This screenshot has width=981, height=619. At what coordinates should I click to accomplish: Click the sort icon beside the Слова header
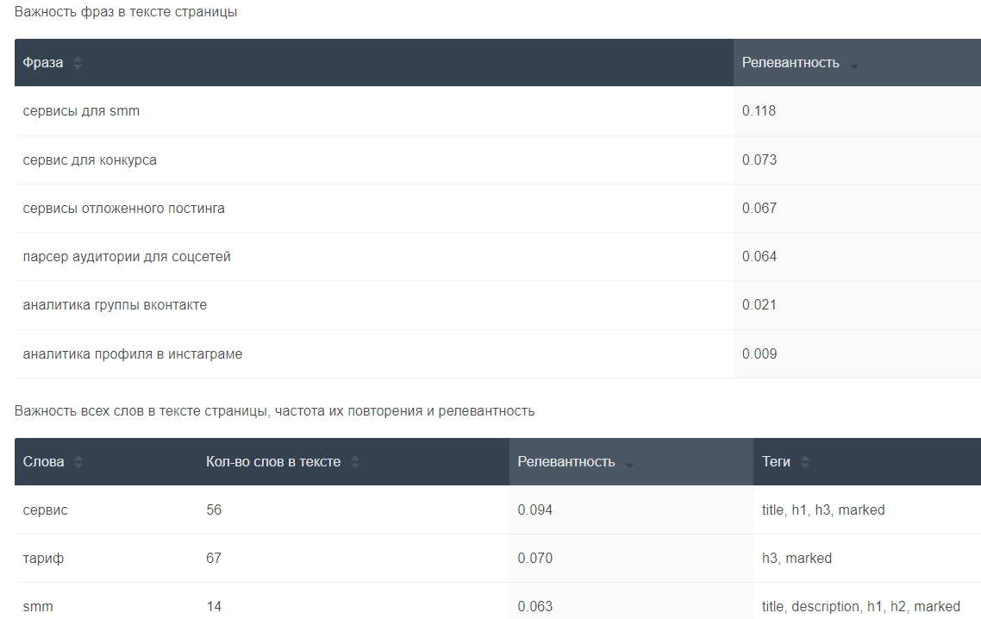pos(78,462)
